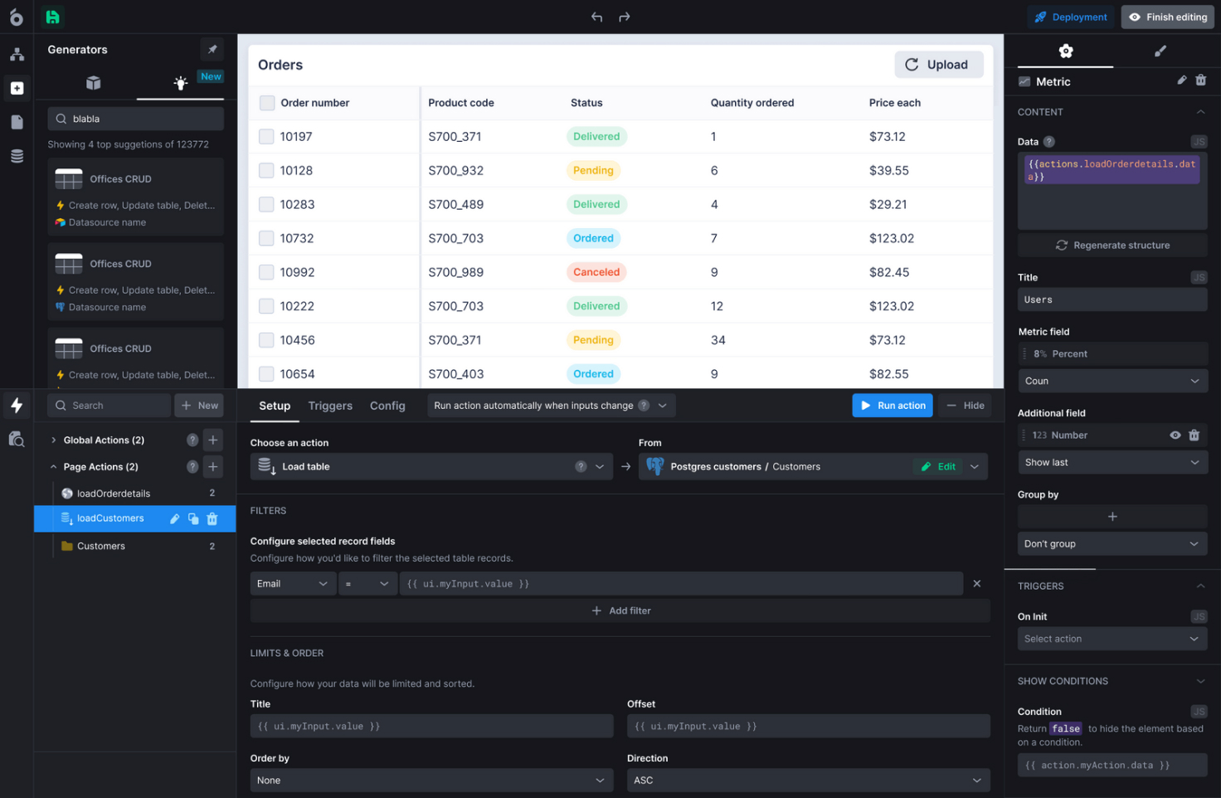Screen dimensions: 1221x798
Task: Open the actions lightning bolt sidebar icon
Action: tap(17, 405)
